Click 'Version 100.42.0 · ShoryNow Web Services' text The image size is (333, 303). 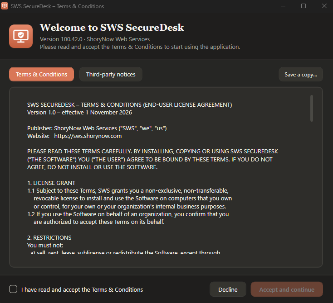pos(95,39)
